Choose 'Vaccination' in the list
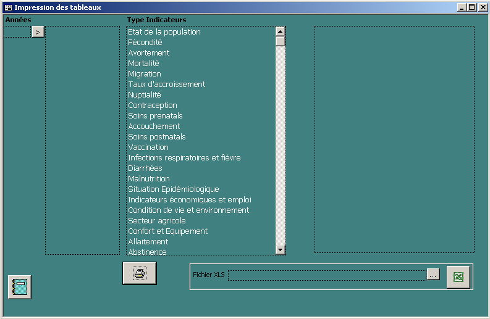The image size is (490, 319). point(148,147)
